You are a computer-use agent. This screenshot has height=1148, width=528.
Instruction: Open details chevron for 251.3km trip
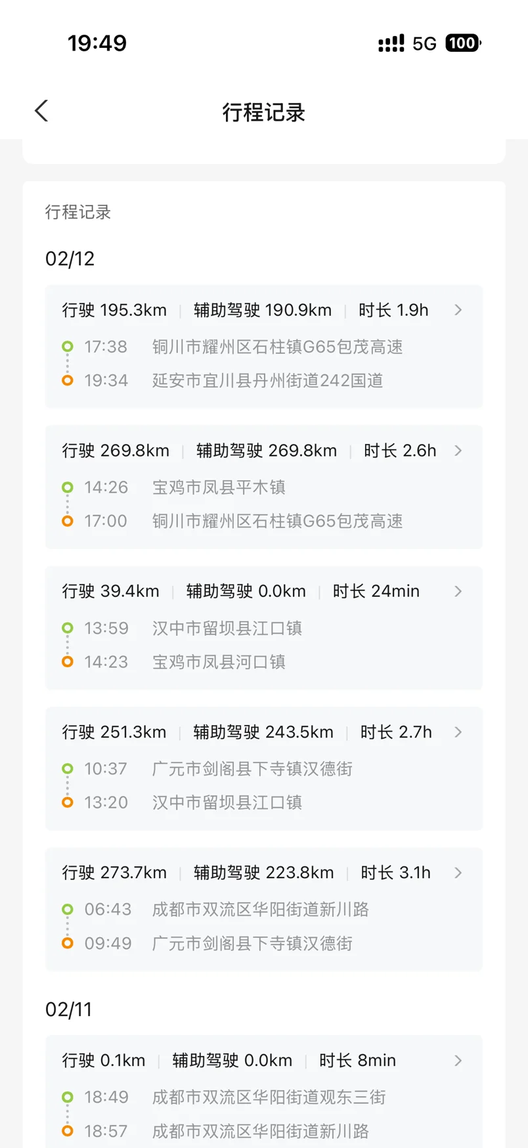click(458, 732)
